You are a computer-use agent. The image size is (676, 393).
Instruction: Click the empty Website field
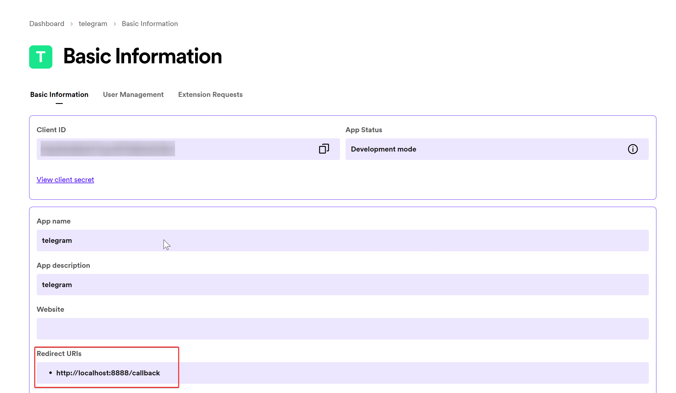click(342, 329)
